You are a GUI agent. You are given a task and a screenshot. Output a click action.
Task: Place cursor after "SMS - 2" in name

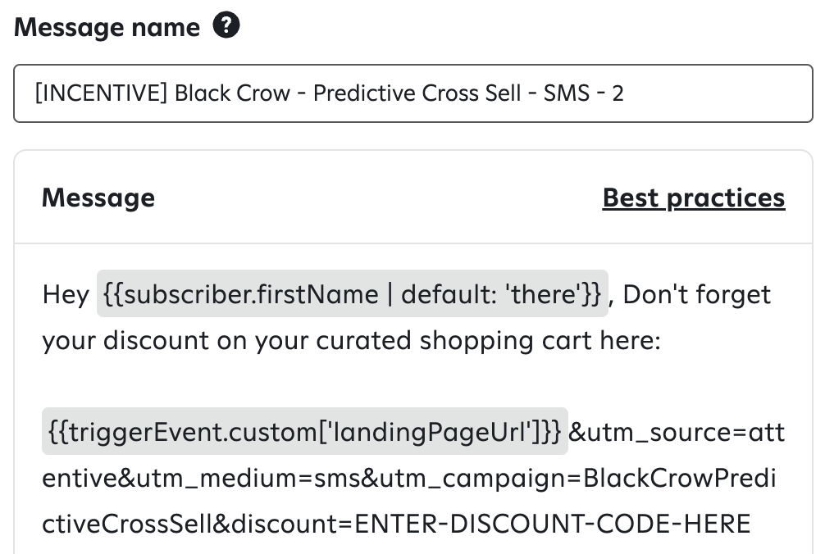[x=625, y=93]
